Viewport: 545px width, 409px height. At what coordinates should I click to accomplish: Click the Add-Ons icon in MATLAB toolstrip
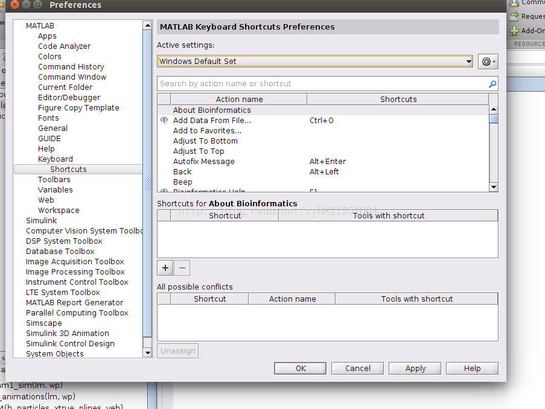(514, 31)
